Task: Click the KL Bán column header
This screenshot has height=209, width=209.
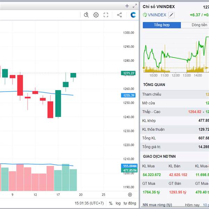Action: click(175, 166)
